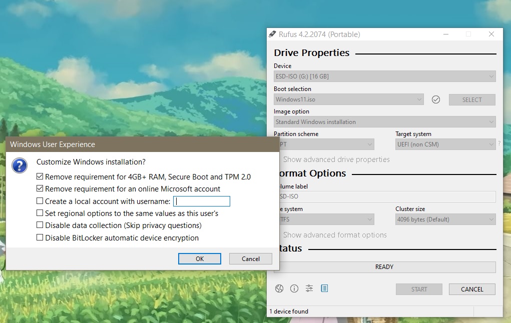The height and width of the screenshot is (323, 511).
Task: Toggle Remove requirement for 4GB+ RAM checkbox
Action: [x=40, y=176]
